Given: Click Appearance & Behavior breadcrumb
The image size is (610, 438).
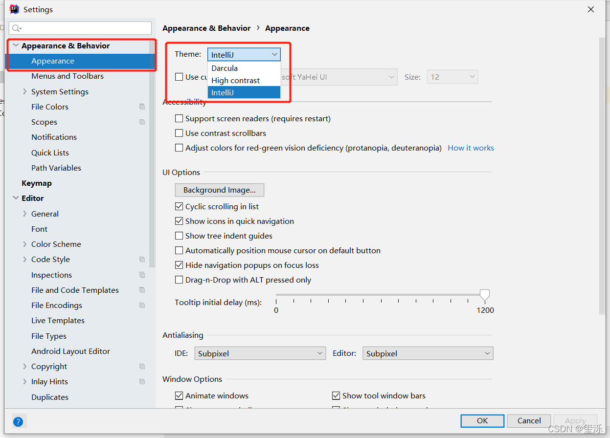Looking at the screenshot, I should [206, 28].
